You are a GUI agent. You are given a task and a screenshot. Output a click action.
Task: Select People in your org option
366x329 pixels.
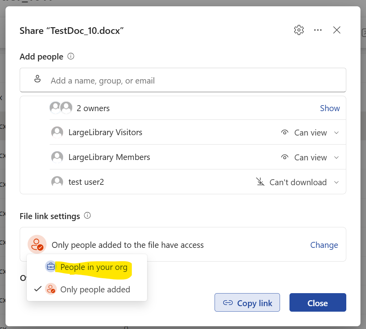click(x=87, y=267)
